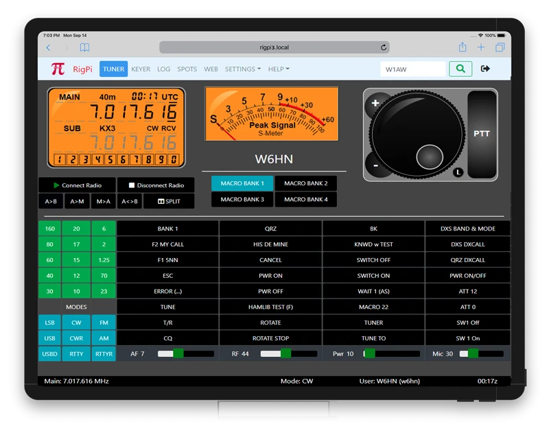The width and height of the screenshot is (549, 431).
Task: Click the Connect Radio button
Action: click(78, 185)
